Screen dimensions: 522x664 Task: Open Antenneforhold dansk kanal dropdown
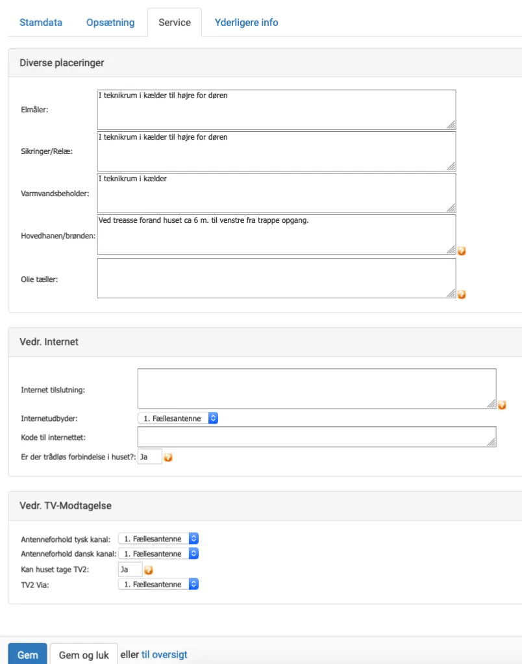158,554
